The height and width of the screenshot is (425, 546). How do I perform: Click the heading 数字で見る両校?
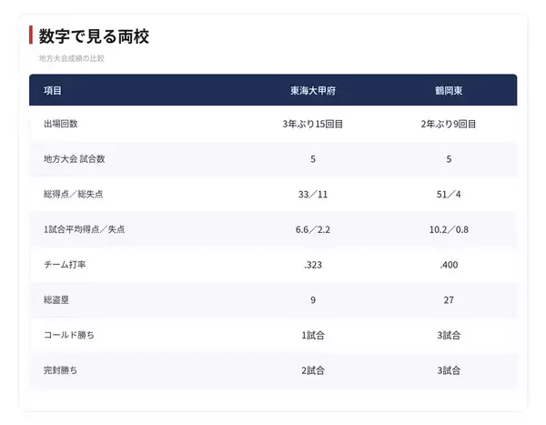pyautogui.click(x=94, y=36)
